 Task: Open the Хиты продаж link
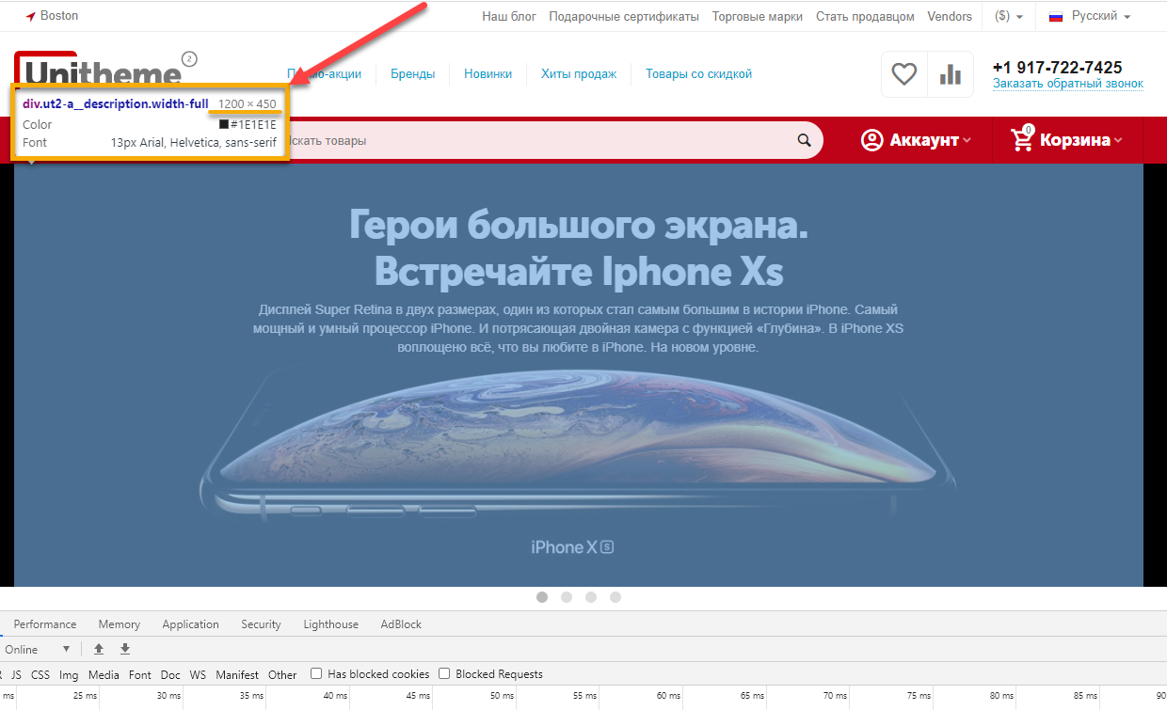[x=579, y=74]
